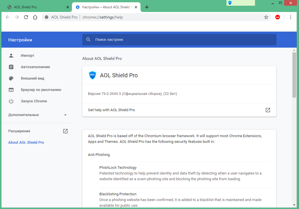This screenshot has width=299, height=209.
Task: Click the clipboard icon beside Автозаполнение
Action: click(11, 67)
